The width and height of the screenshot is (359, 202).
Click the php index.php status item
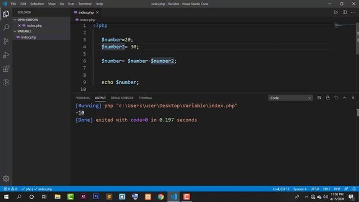[x=37, y=189]
